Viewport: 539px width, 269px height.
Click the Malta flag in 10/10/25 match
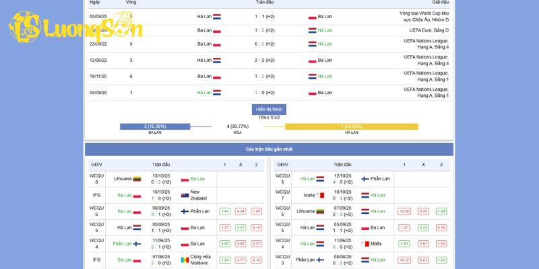coord(321,195)
